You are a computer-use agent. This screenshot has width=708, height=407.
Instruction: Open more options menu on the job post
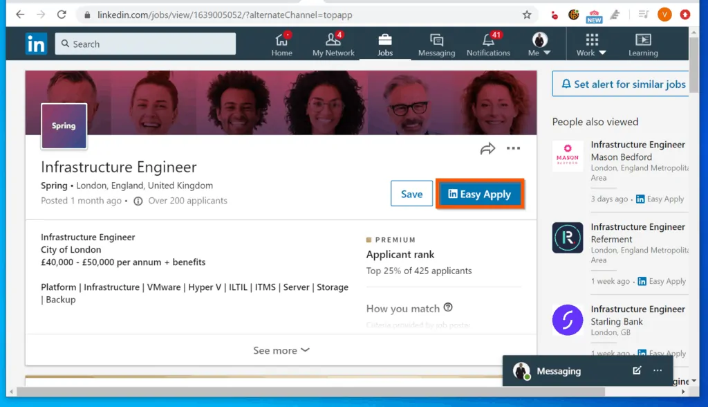tap(513, 148)
